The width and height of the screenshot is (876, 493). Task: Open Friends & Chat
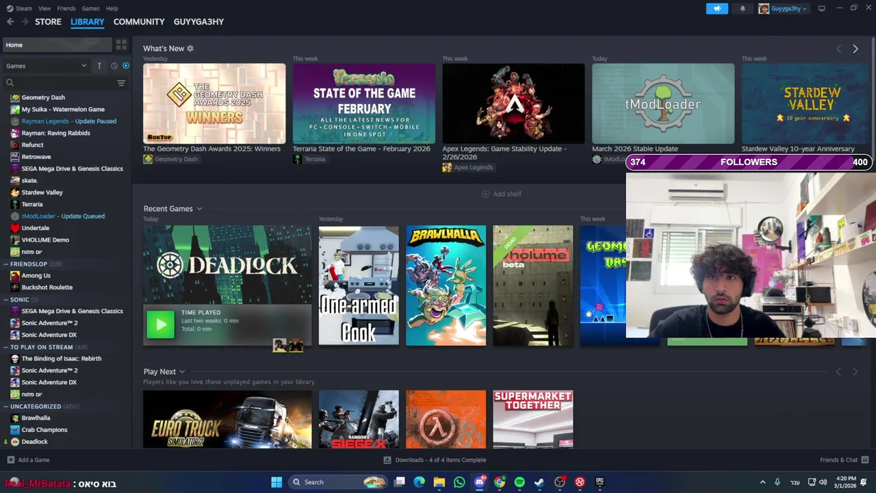coord(844,460)
